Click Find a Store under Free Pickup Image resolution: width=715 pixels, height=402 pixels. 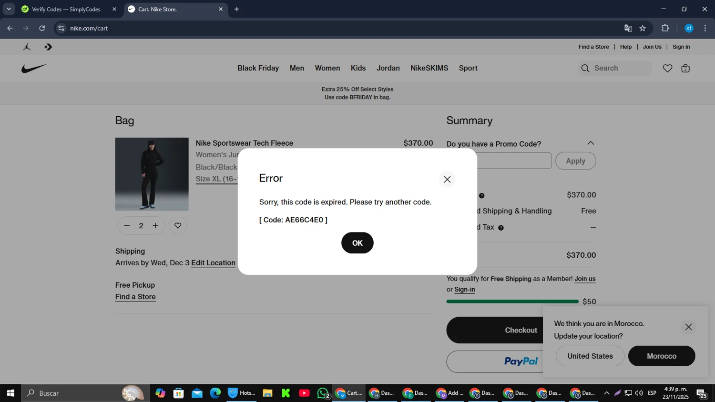pos(135,297)
